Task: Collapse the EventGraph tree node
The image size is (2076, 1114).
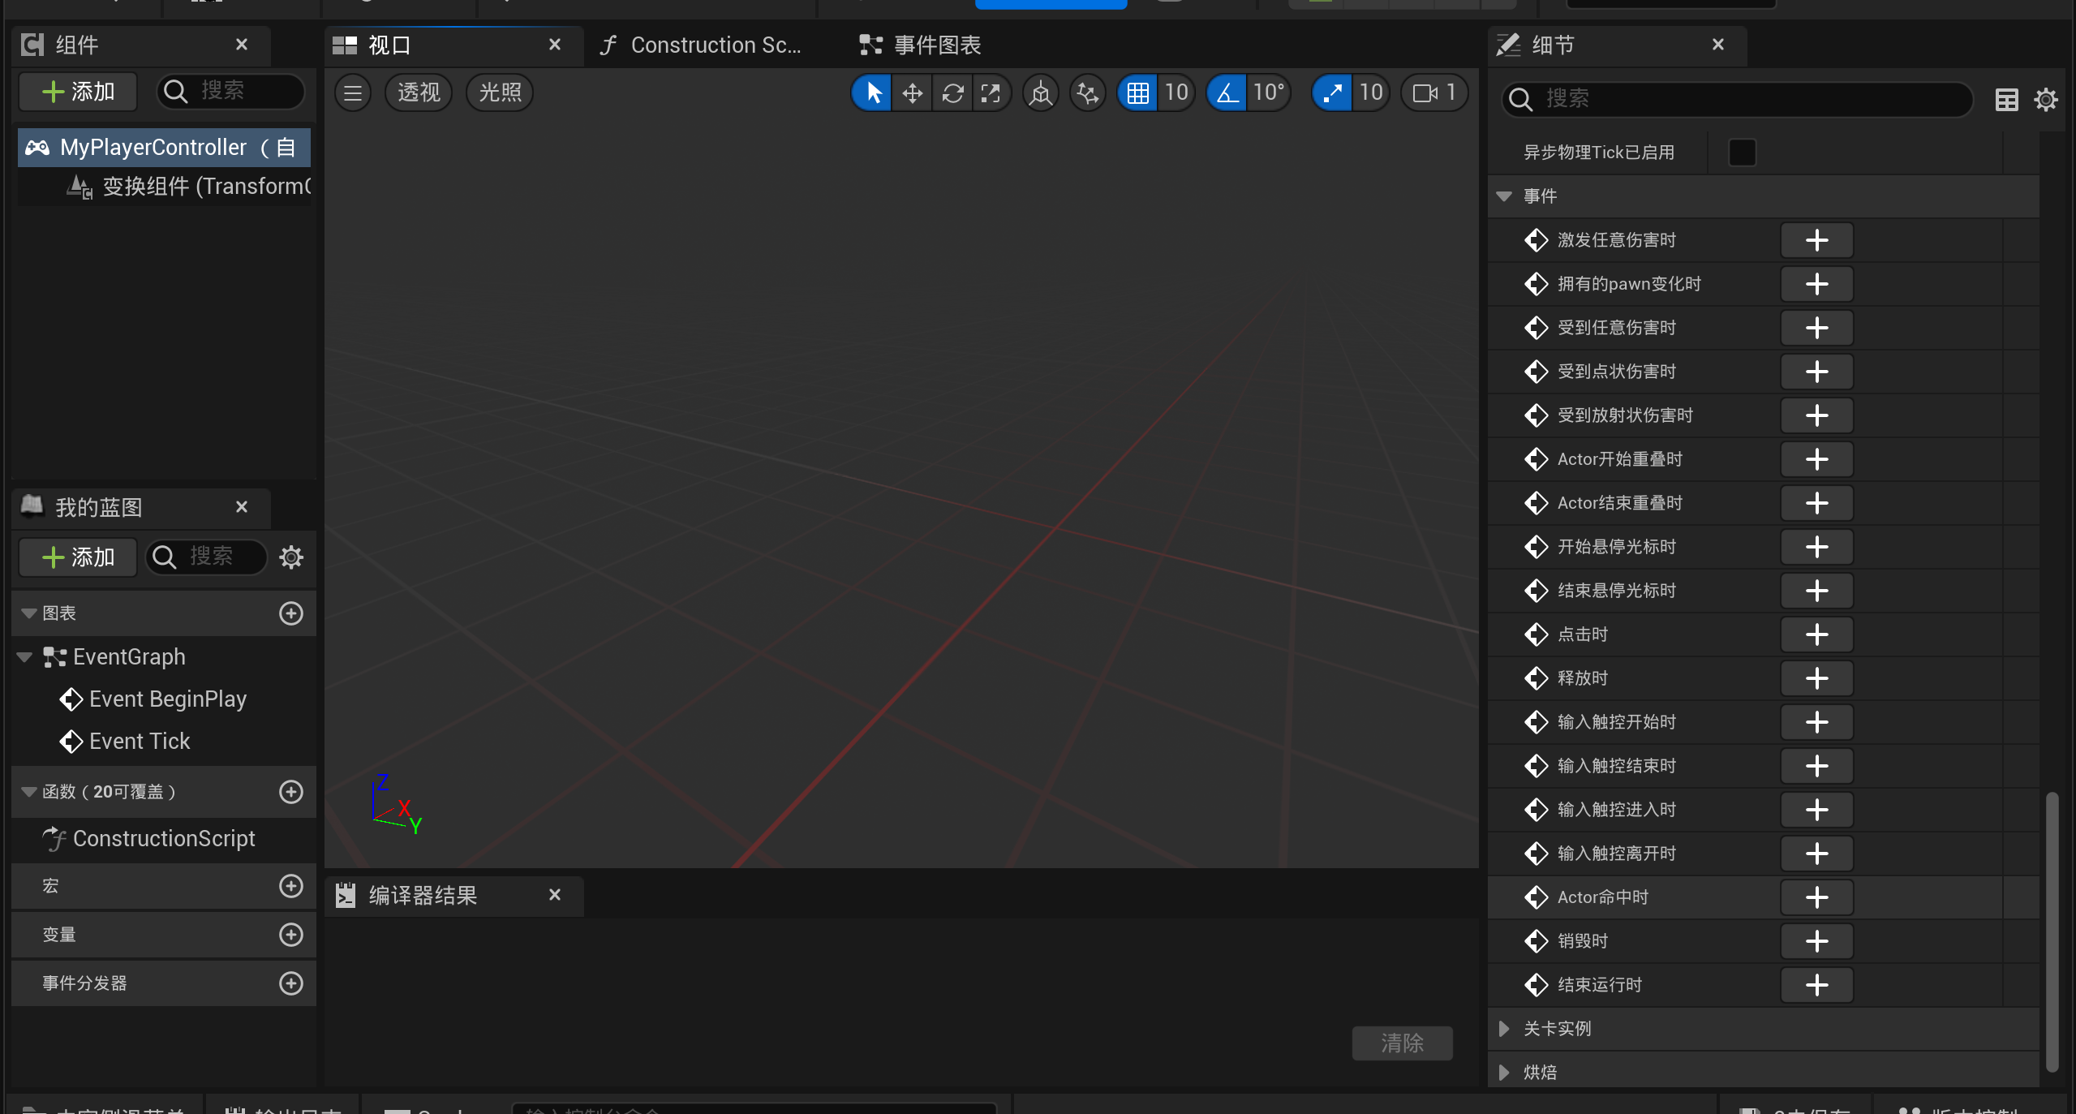Action: 25,657
